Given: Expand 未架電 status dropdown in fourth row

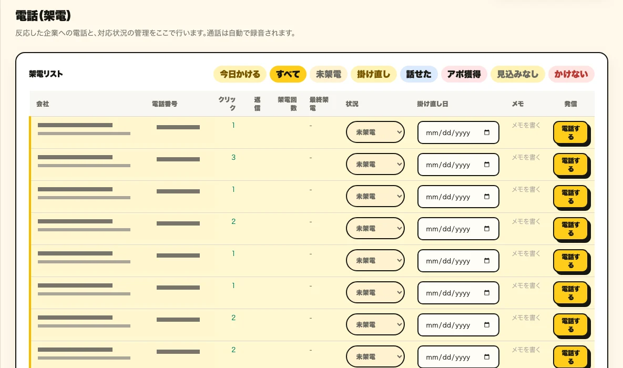Looking at the screenshot, I should (375, 228).
